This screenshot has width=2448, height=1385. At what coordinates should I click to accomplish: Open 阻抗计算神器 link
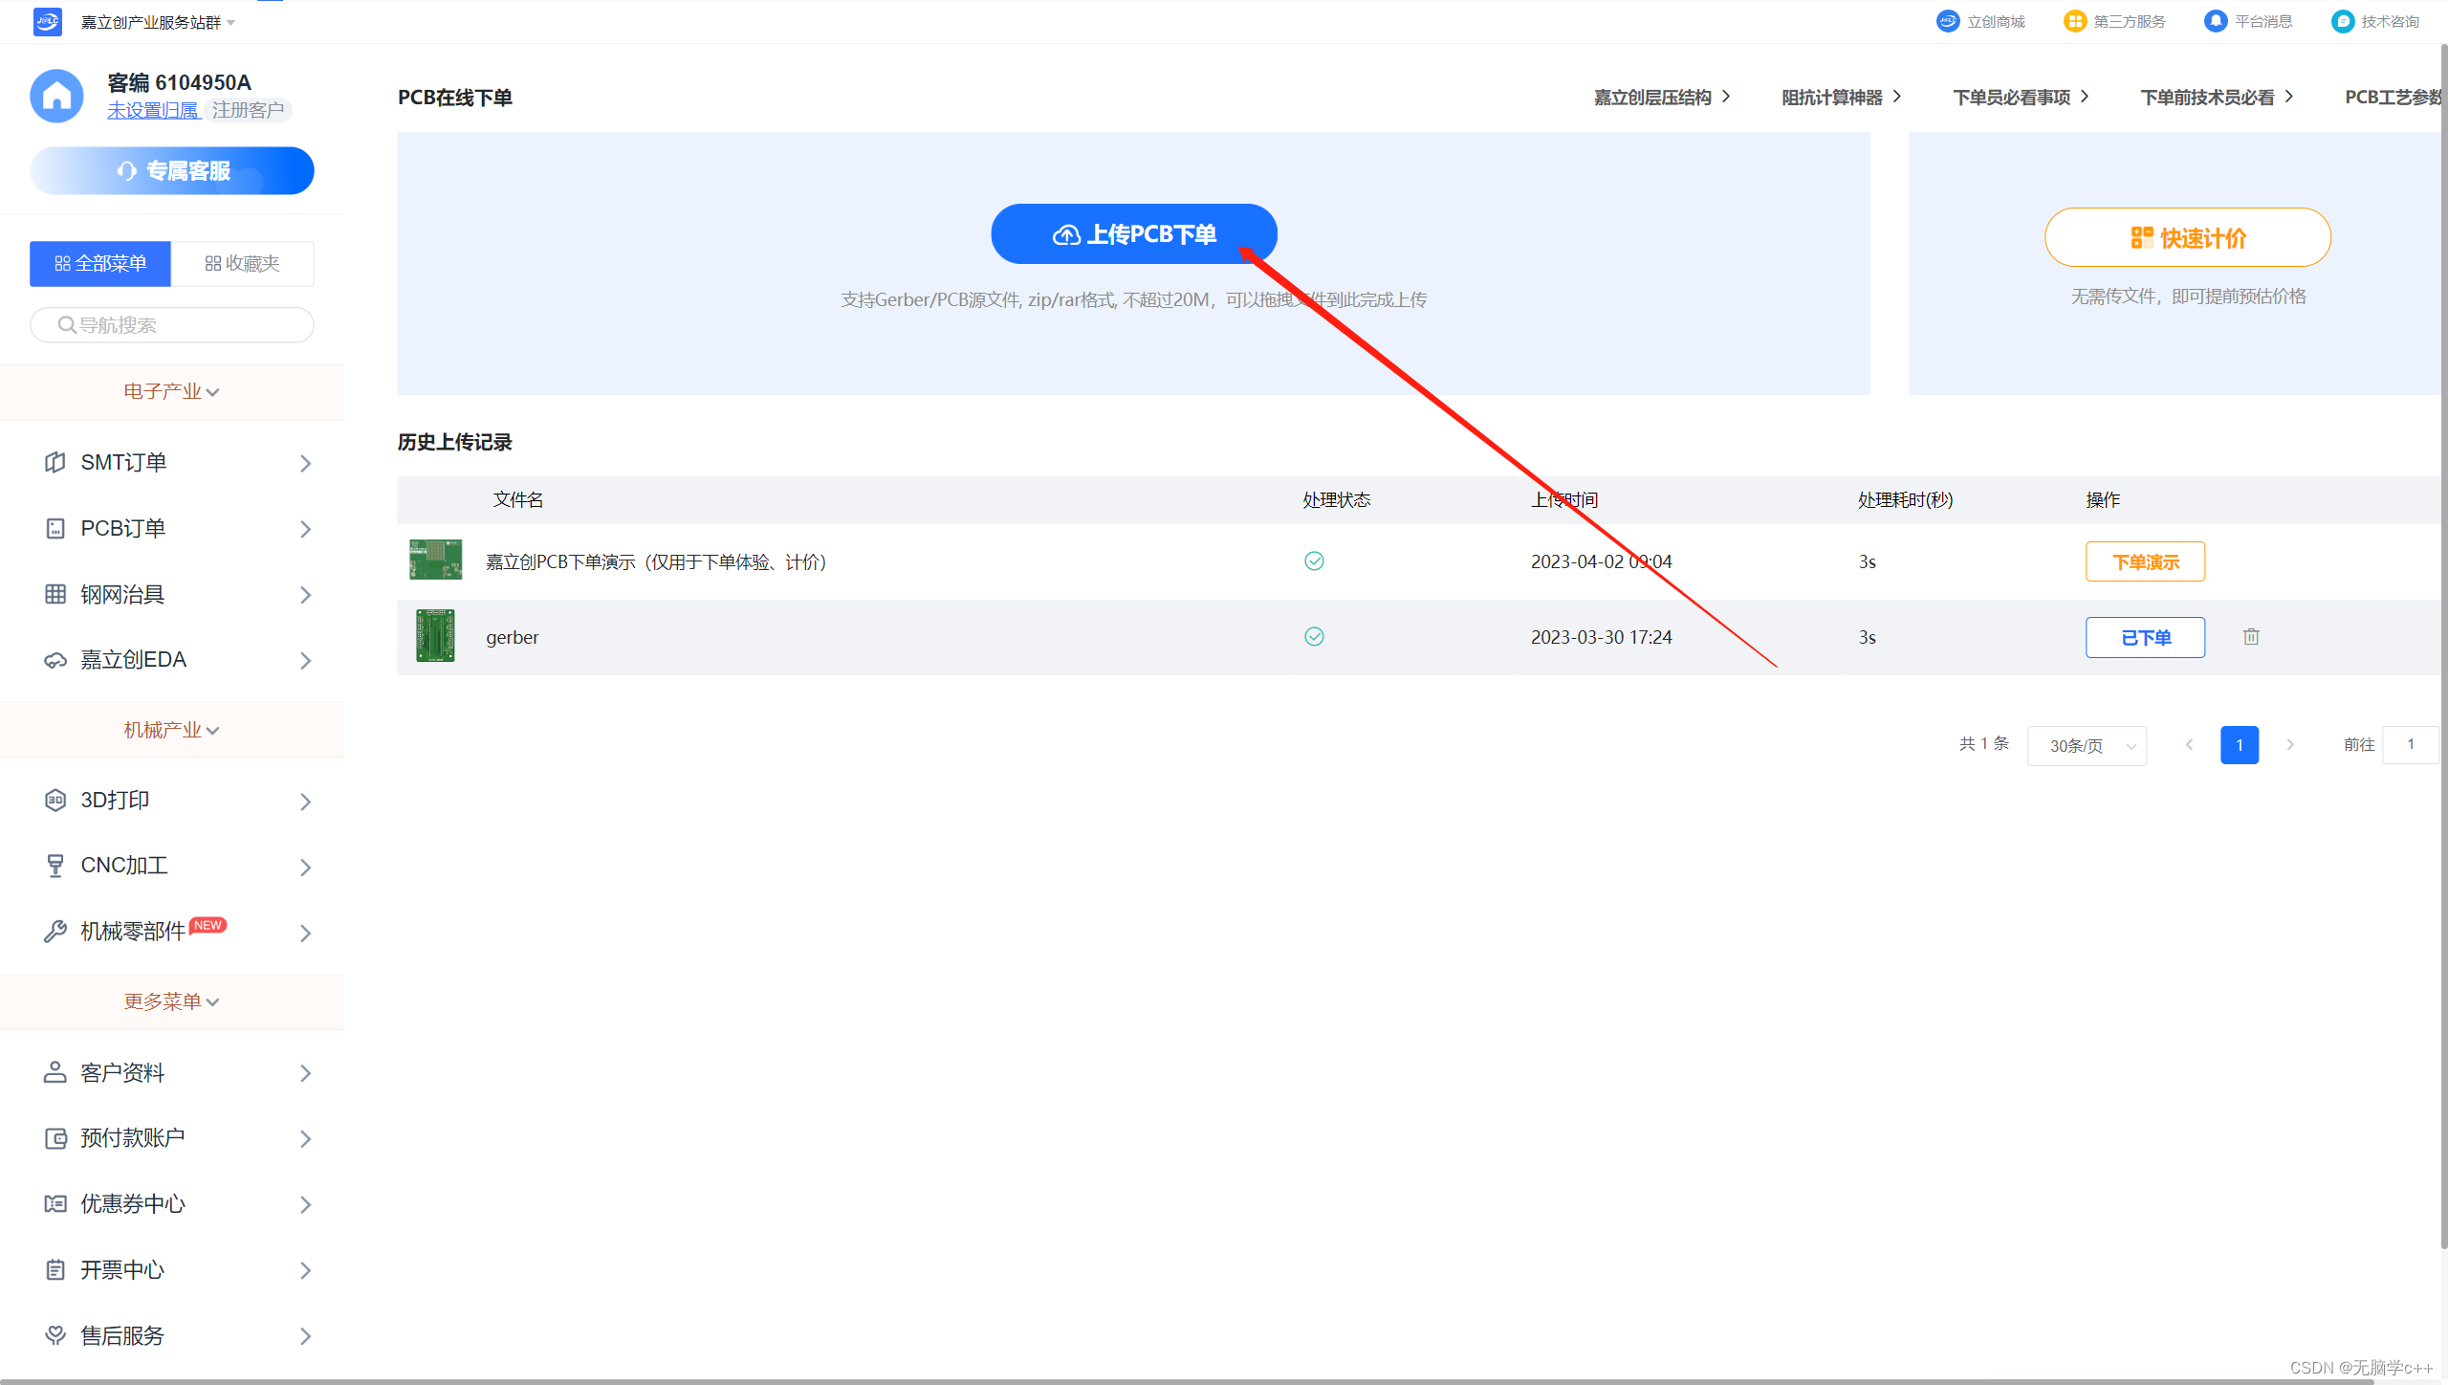pyautogui.click(x=1842, y=97)
